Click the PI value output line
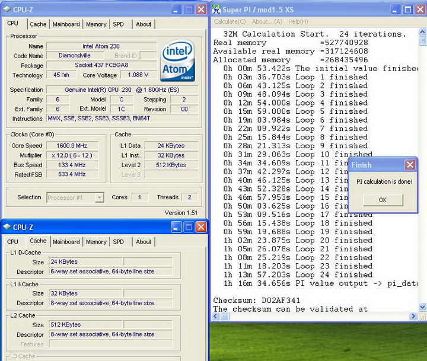Screen dimensions: 427x361 click(320, 283)
